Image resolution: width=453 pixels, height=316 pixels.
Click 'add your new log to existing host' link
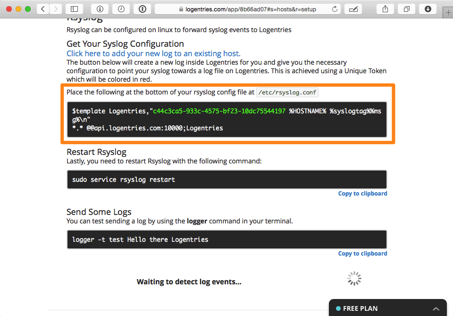click(x=153, y=53)
